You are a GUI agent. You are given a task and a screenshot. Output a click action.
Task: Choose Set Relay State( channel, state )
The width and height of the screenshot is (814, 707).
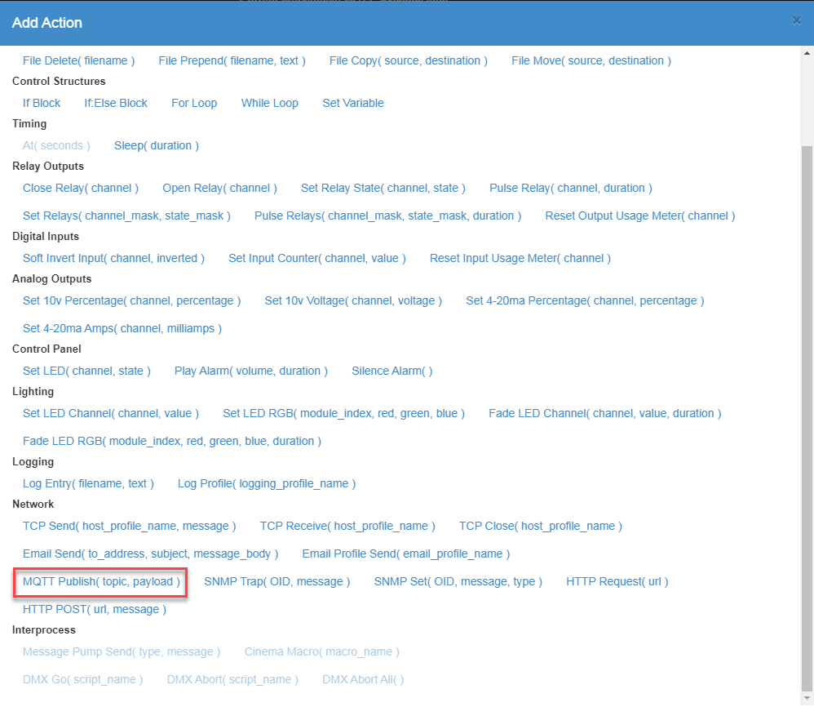click(x=383, y=188)
